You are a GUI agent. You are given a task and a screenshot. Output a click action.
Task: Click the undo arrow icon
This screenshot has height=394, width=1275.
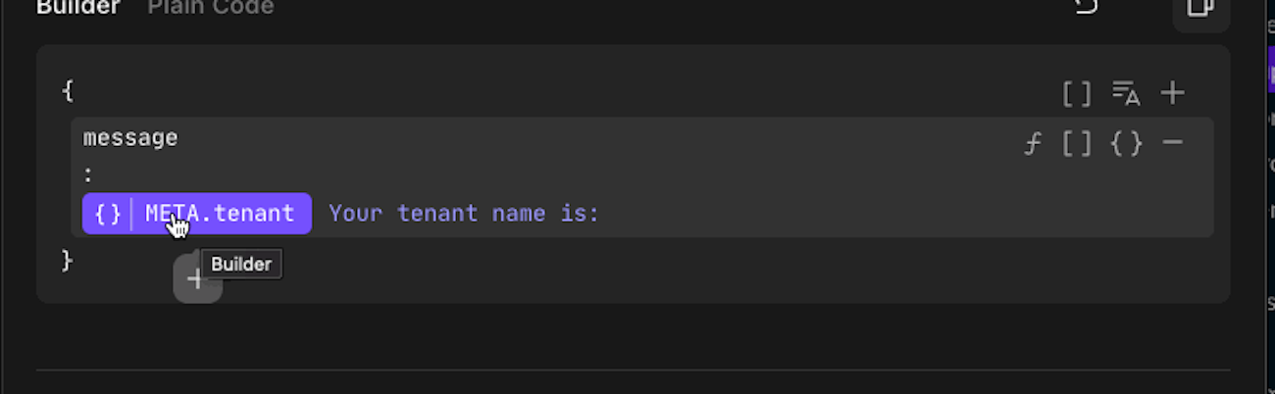coord(1086,7)
